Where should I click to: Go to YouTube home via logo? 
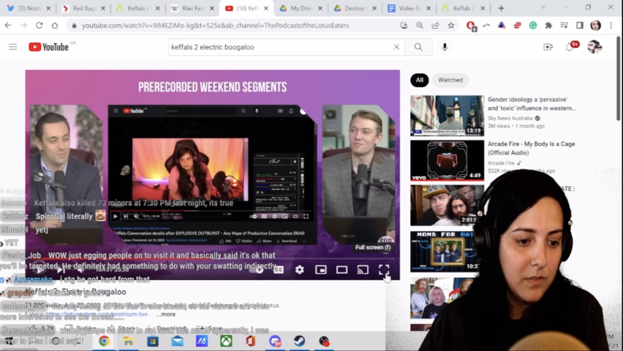coord(49,47)
